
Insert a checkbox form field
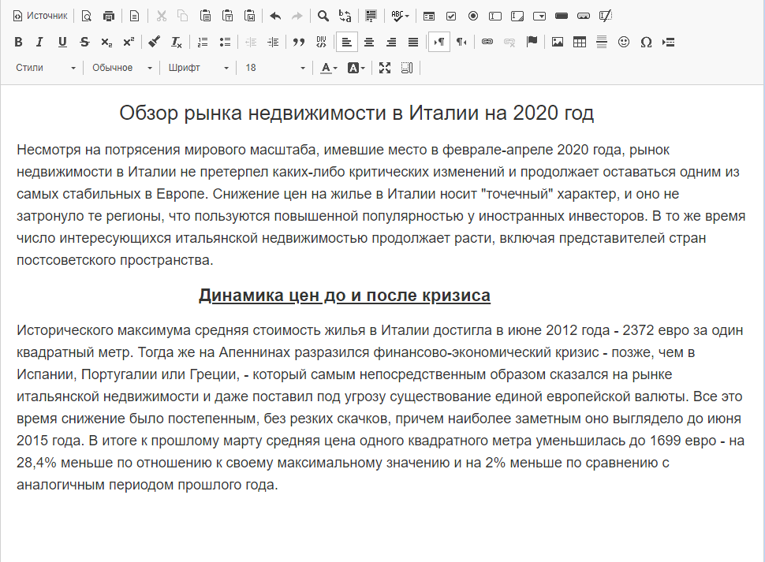point(451,16)
